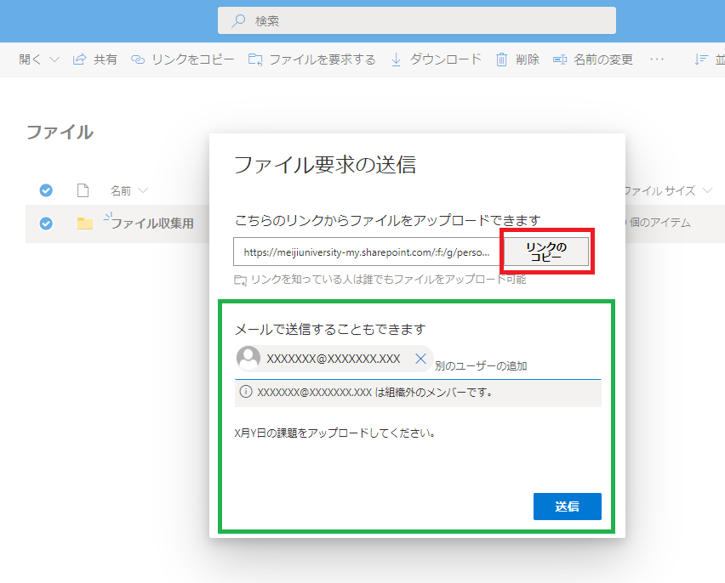Open the more options ellipsis menu

656,59
